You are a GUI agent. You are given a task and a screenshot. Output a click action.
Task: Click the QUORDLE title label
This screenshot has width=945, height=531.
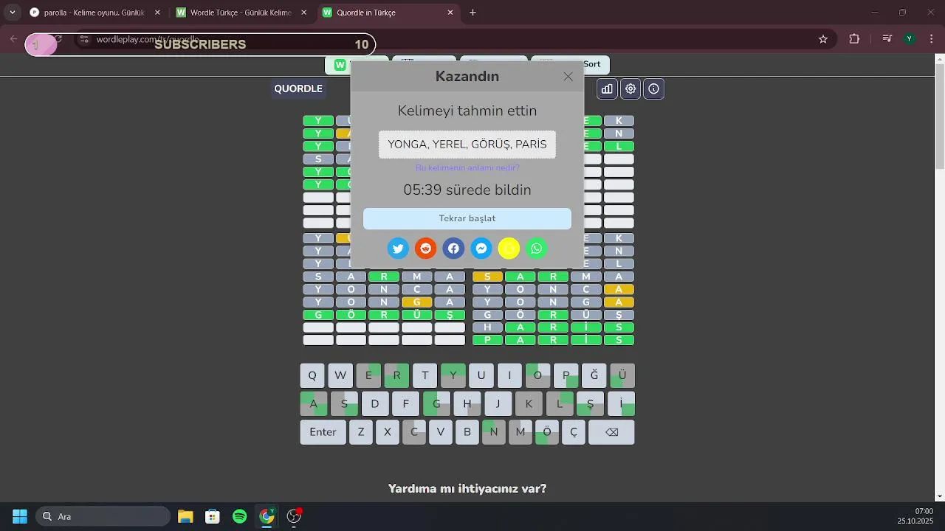298,88
